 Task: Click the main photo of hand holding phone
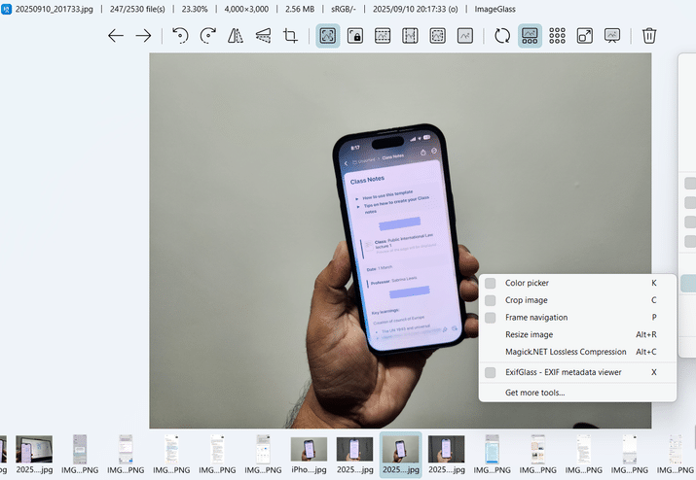400,241
